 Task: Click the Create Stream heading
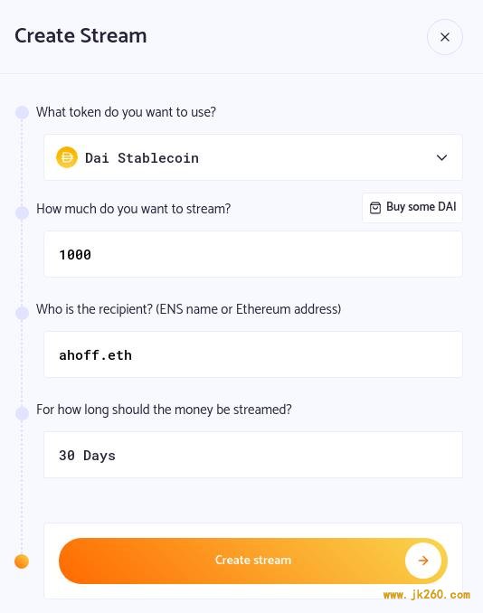tap(80, 35)
